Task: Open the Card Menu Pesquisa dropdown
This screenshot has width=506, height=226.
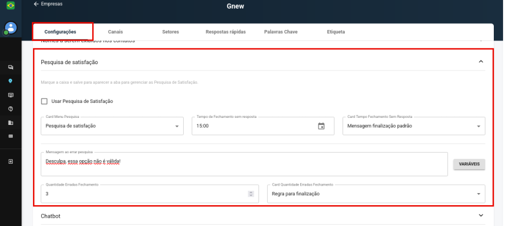Action: pyautogui.click(x=112, y=126)
